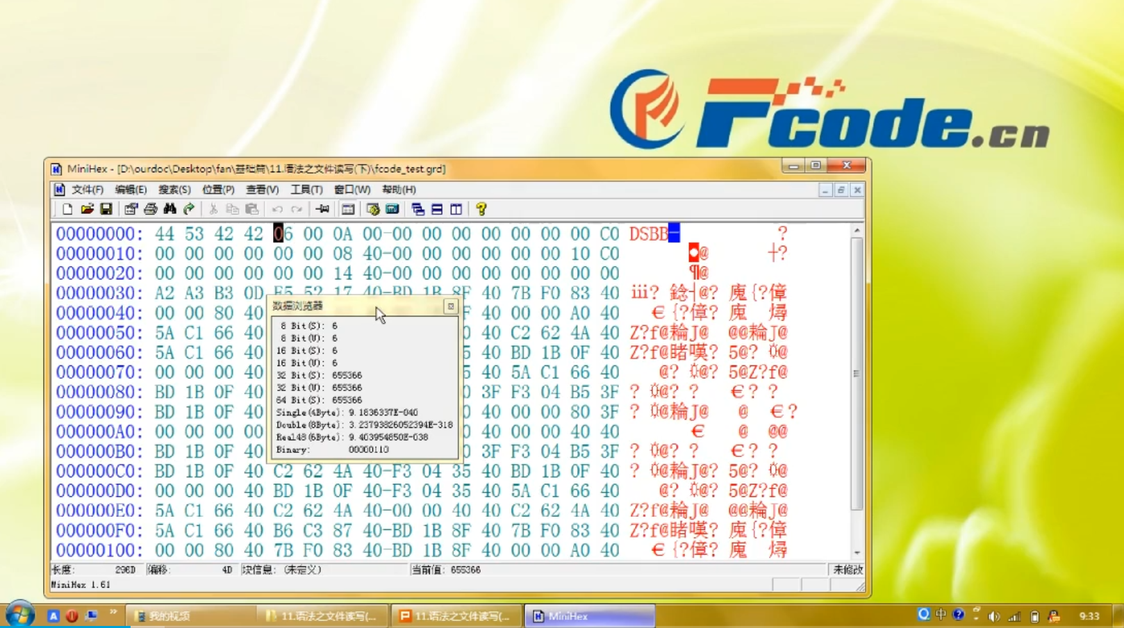Screen dimensions: 1124x628
Task: Open the 帮助(H) menu
Action: (399, 190)
